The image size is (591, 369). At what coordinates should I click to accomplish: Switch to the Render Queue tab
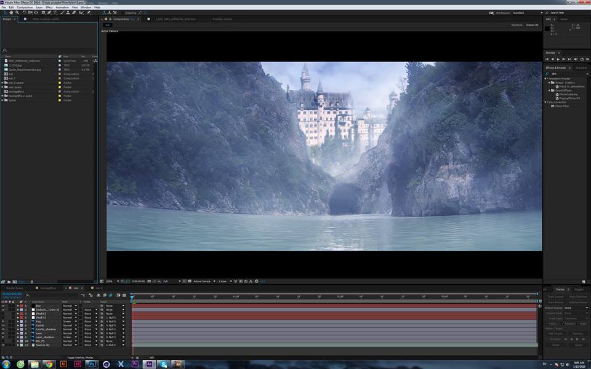15,288
